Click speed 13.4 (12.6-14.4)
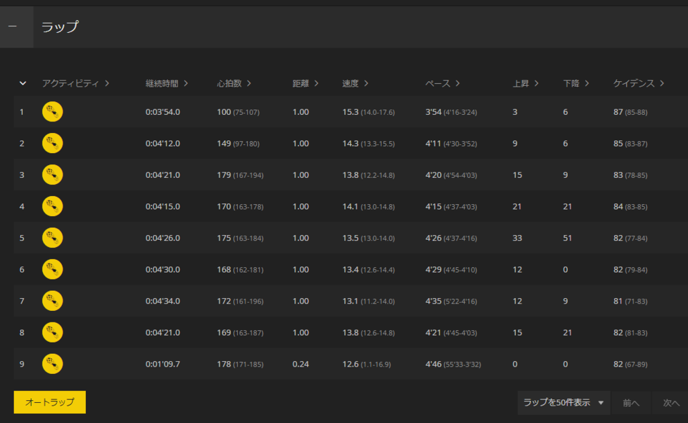 tap(369, 270)
